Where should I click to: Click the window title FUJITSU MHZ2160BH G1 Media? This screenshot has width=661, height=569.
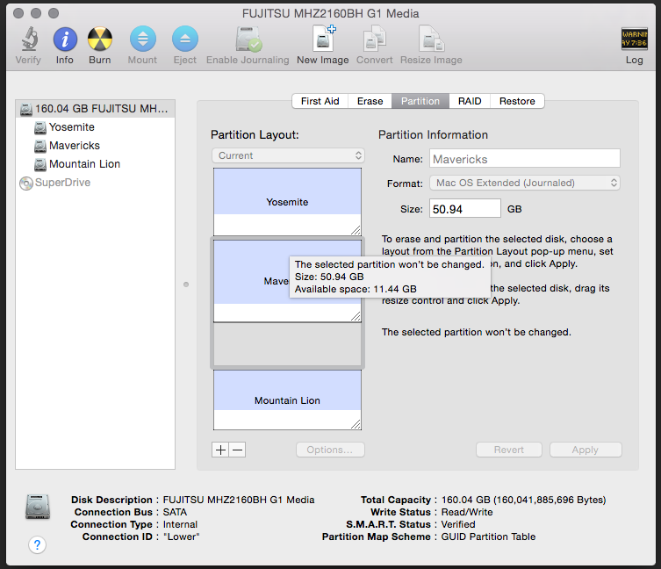tap(330, 13)
